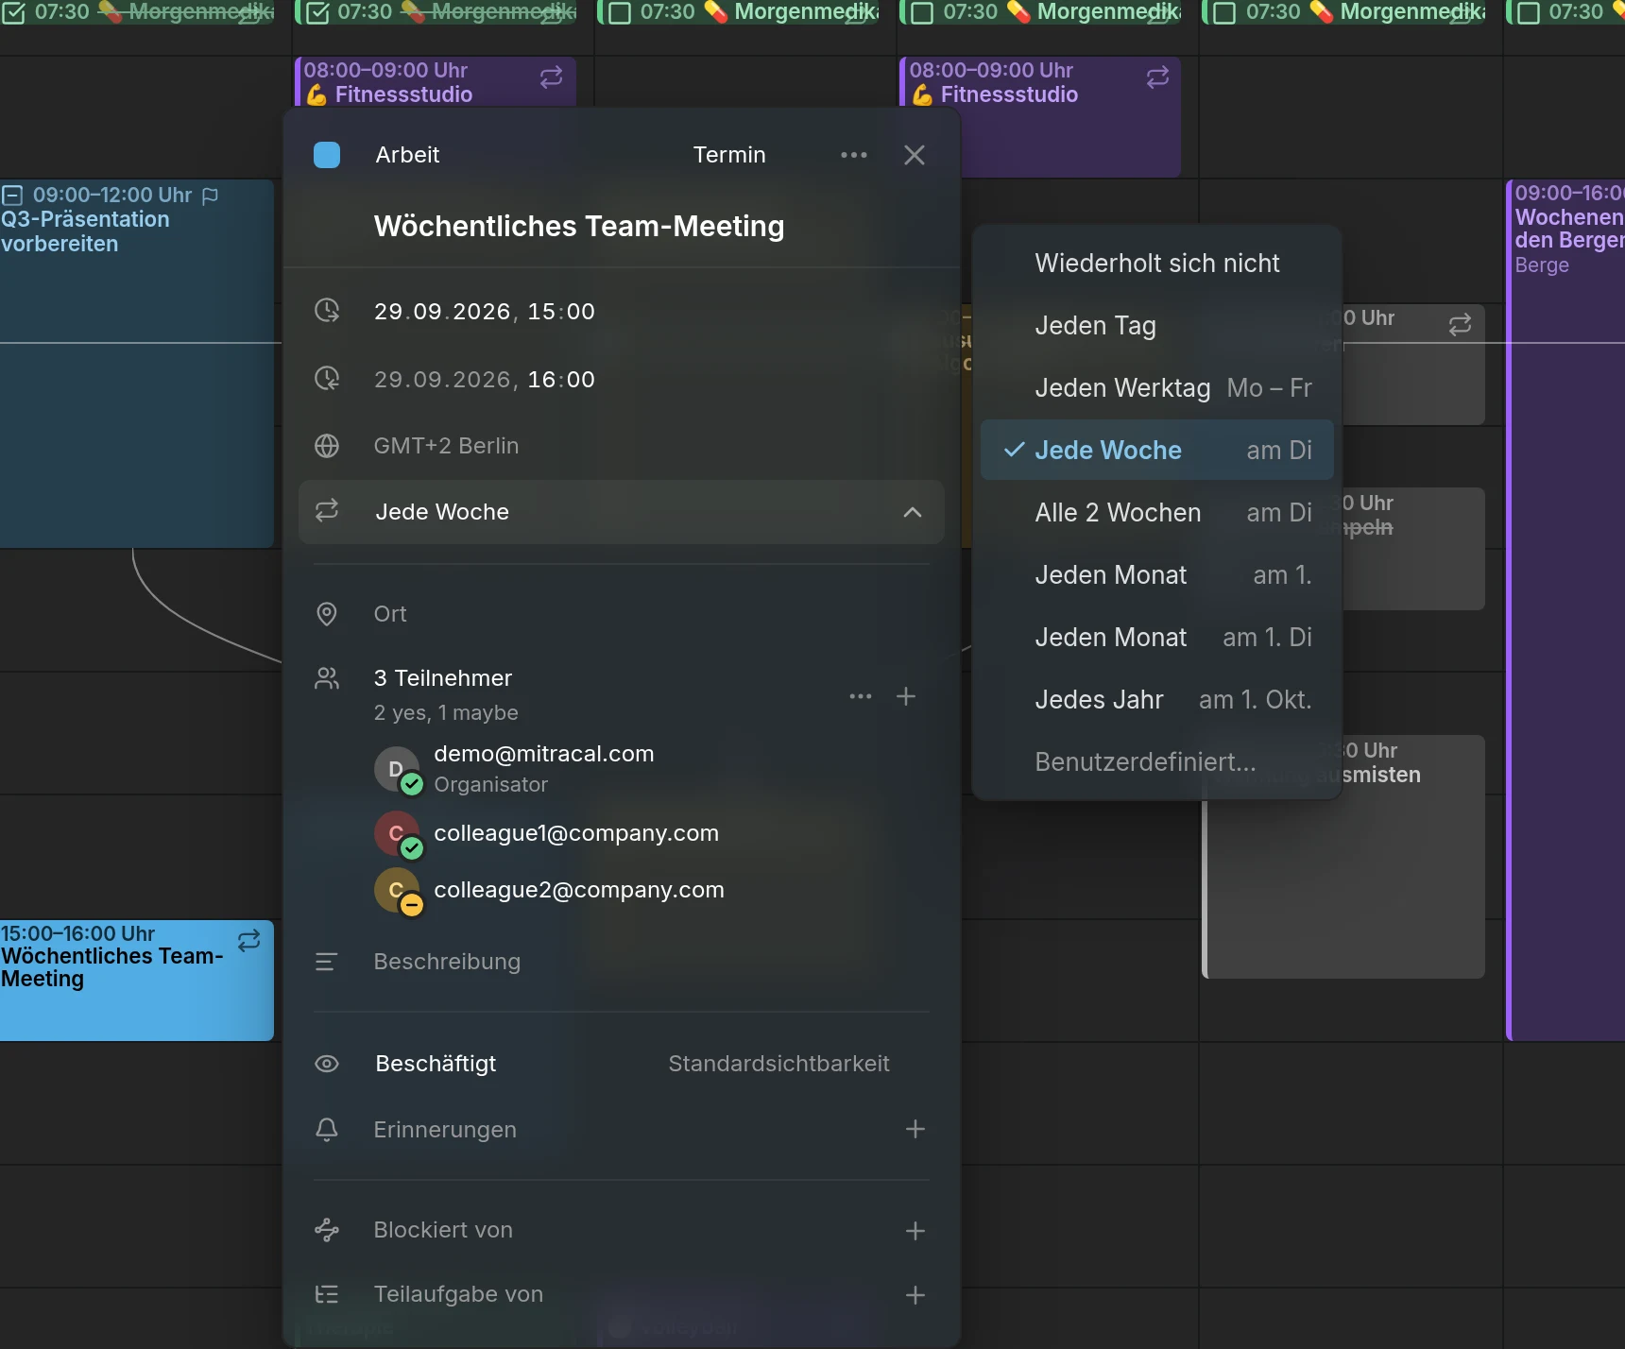The height and width of the screenshot is (1349, 1625).
Task: Open the three-dot menu next to Termin
Action: click(853, 155)
